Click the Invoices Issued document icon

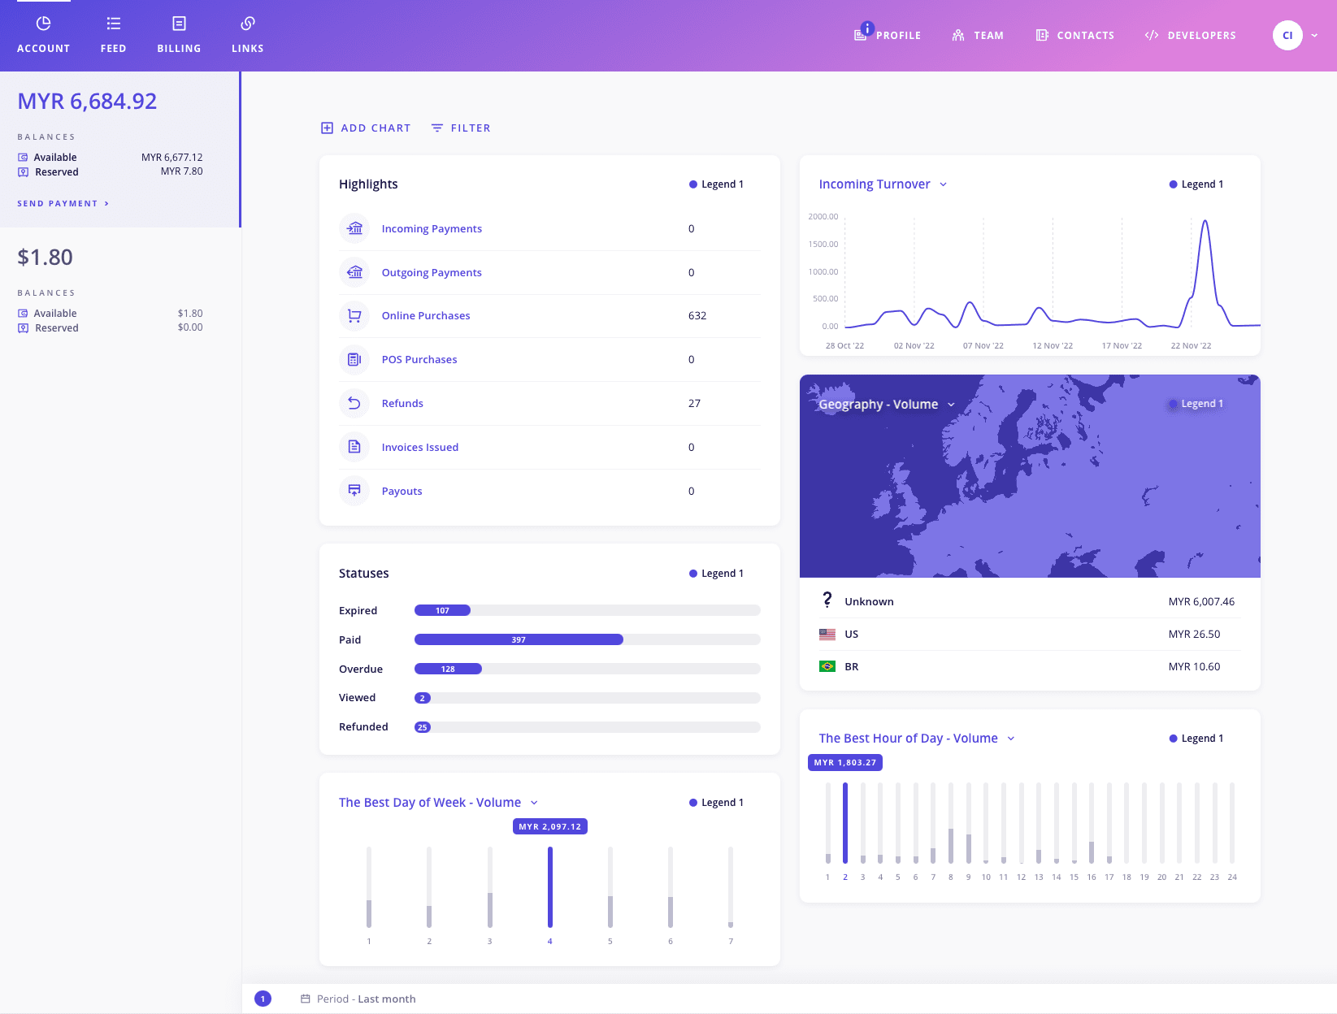(x=354, y=447)
